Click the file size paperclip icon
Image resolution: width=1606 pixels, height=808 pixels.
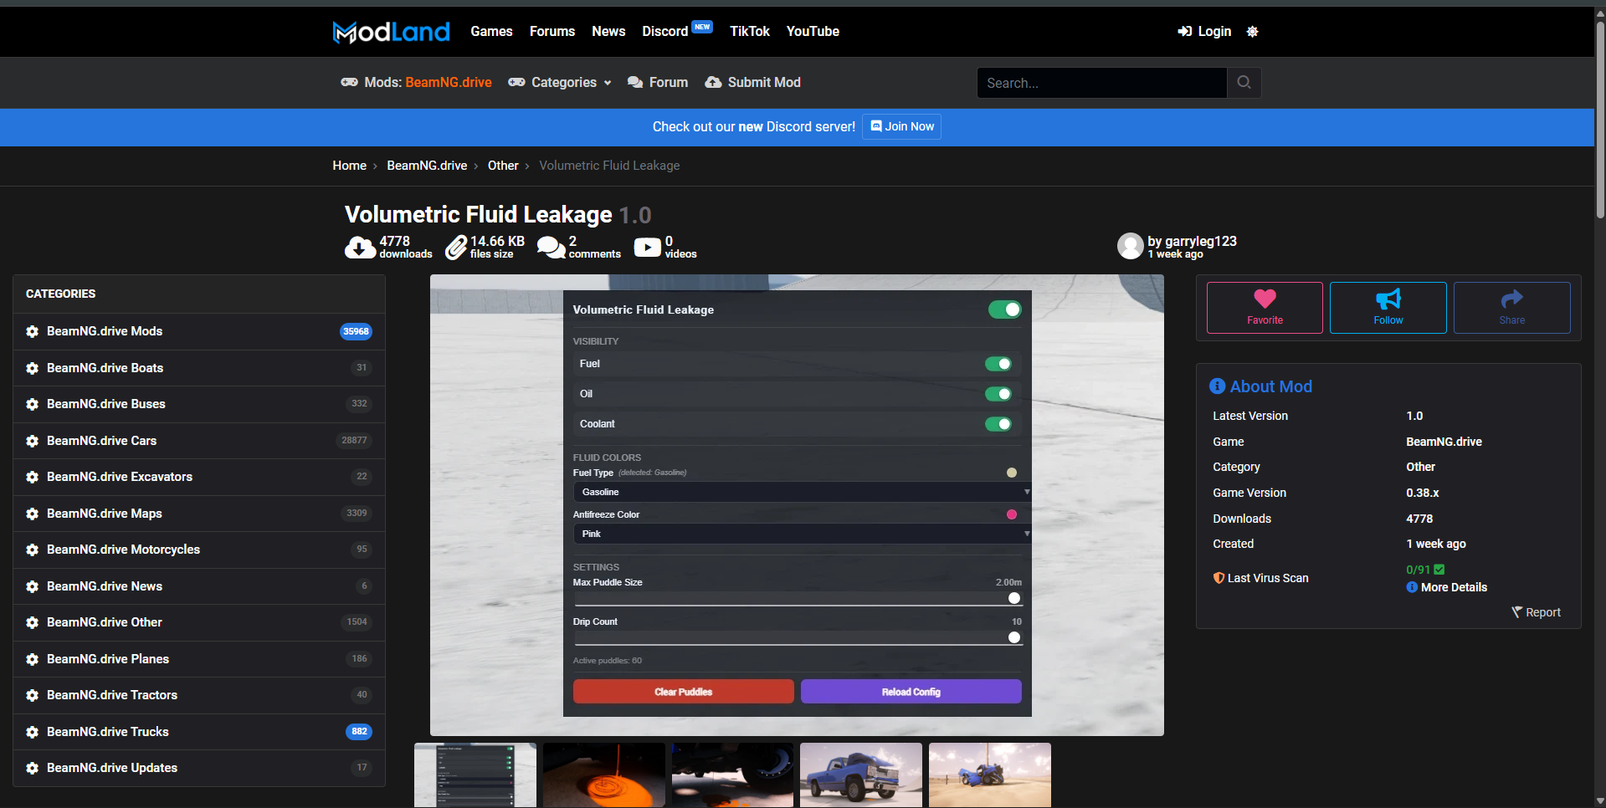point(456,248)
